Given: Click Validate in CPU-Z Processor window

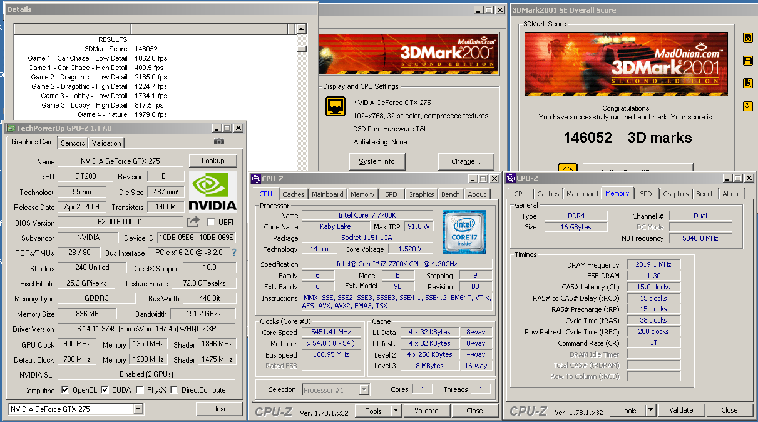Looking at the screenshot, I should pyautogui.click(x=426, y=411).
